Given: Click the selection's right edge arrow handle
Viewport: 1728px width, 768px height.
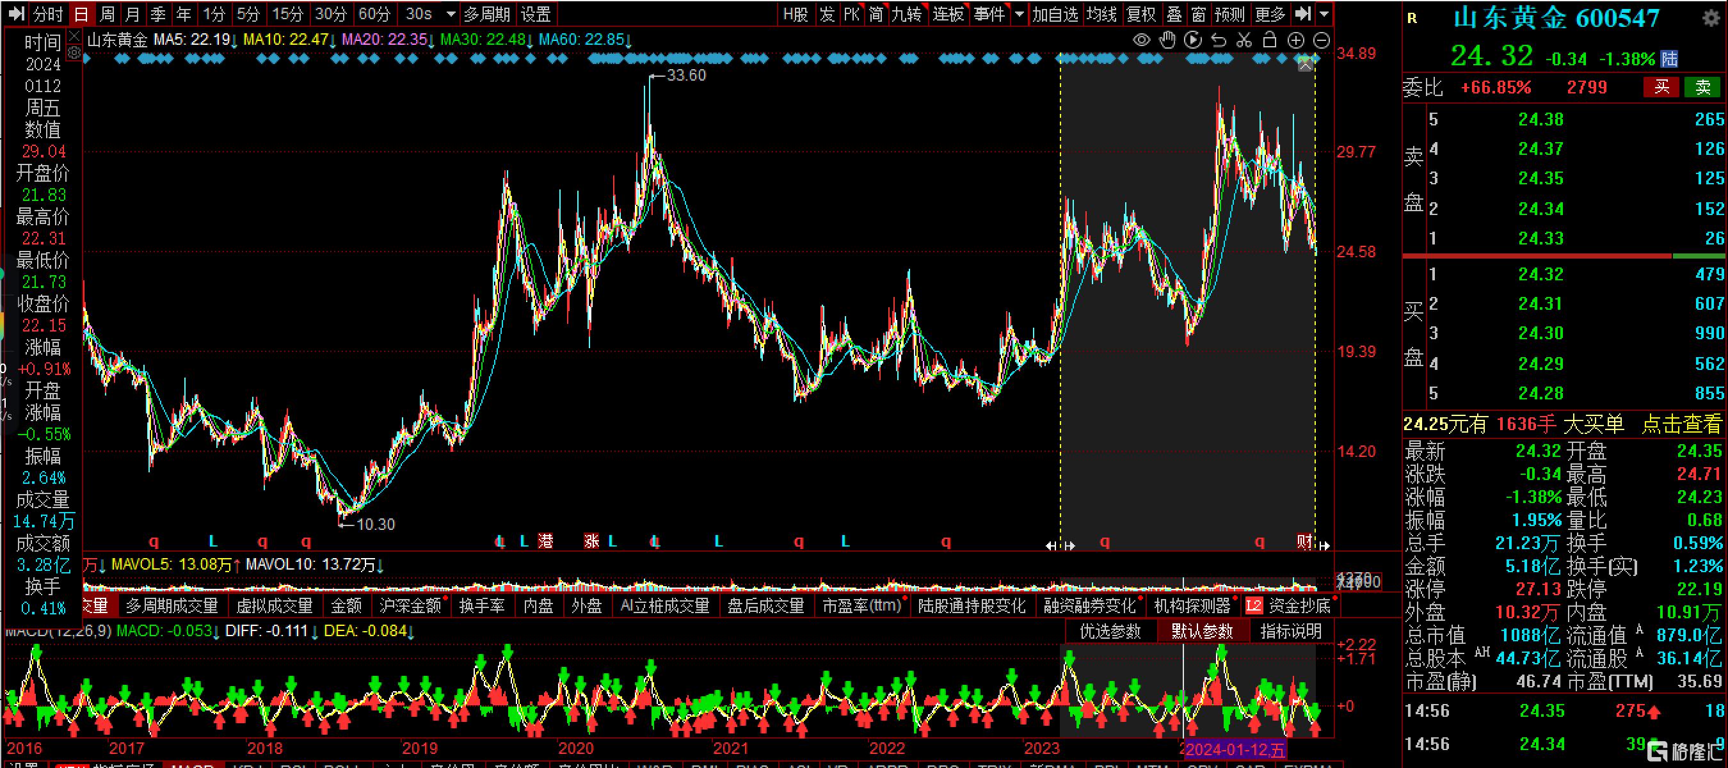Looking at the screenshot, I should tap(1324, 546).
